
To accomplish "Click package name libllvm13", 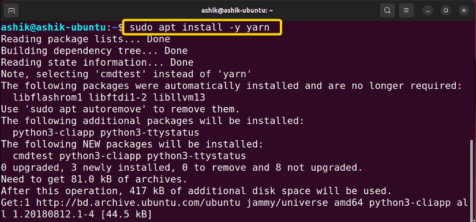I will click(179, 97).
